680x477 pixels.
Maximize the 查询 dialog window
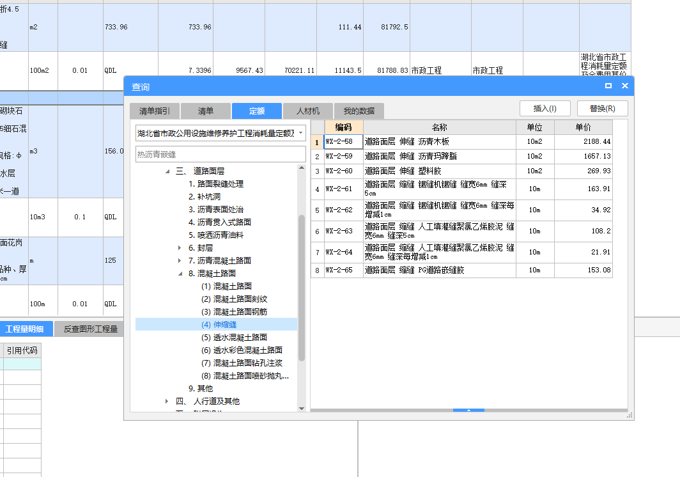[608, 86]
